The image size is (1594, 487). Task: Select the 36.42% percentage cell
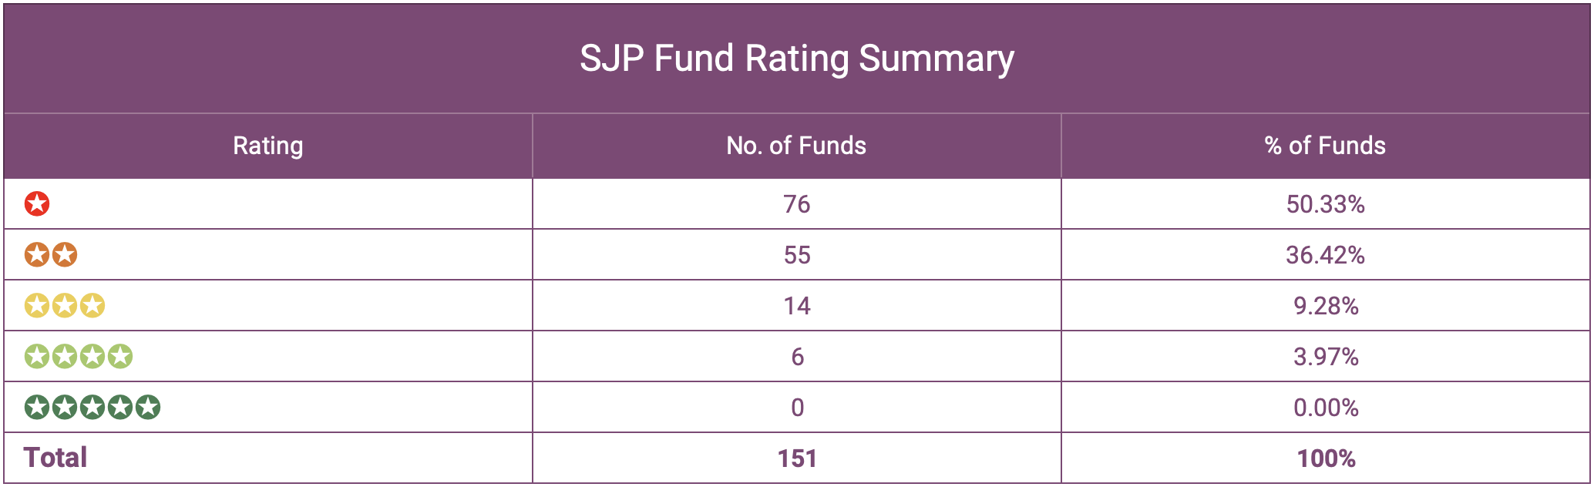pyautogui.click(x=1325, y=255)
